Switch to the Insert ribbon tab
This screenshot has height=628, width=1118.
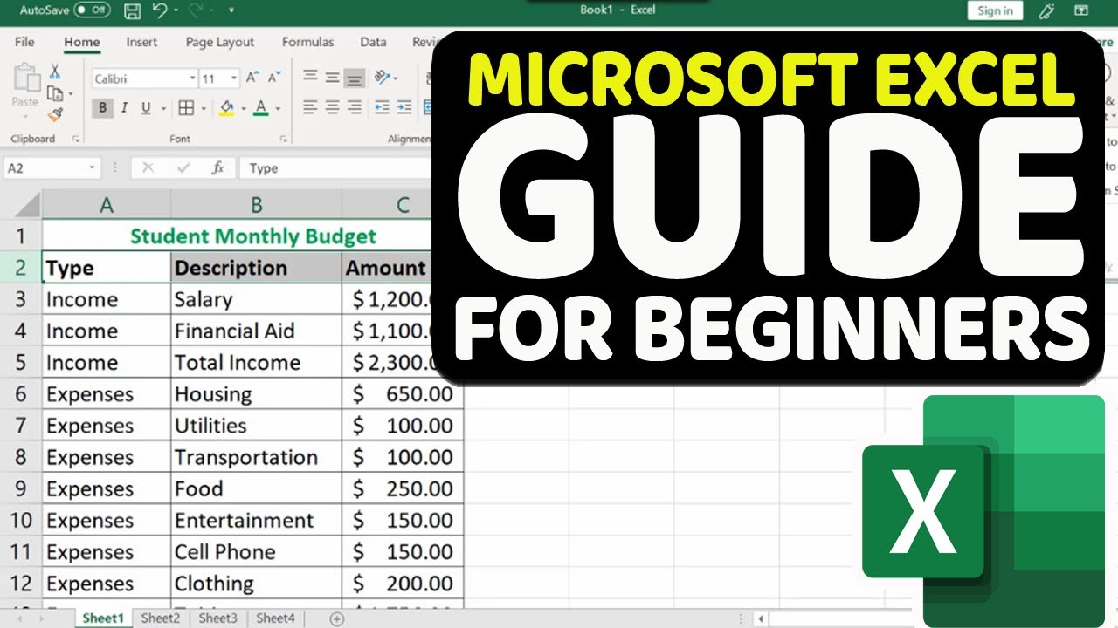pyautogui.click(x=141, y=42)
